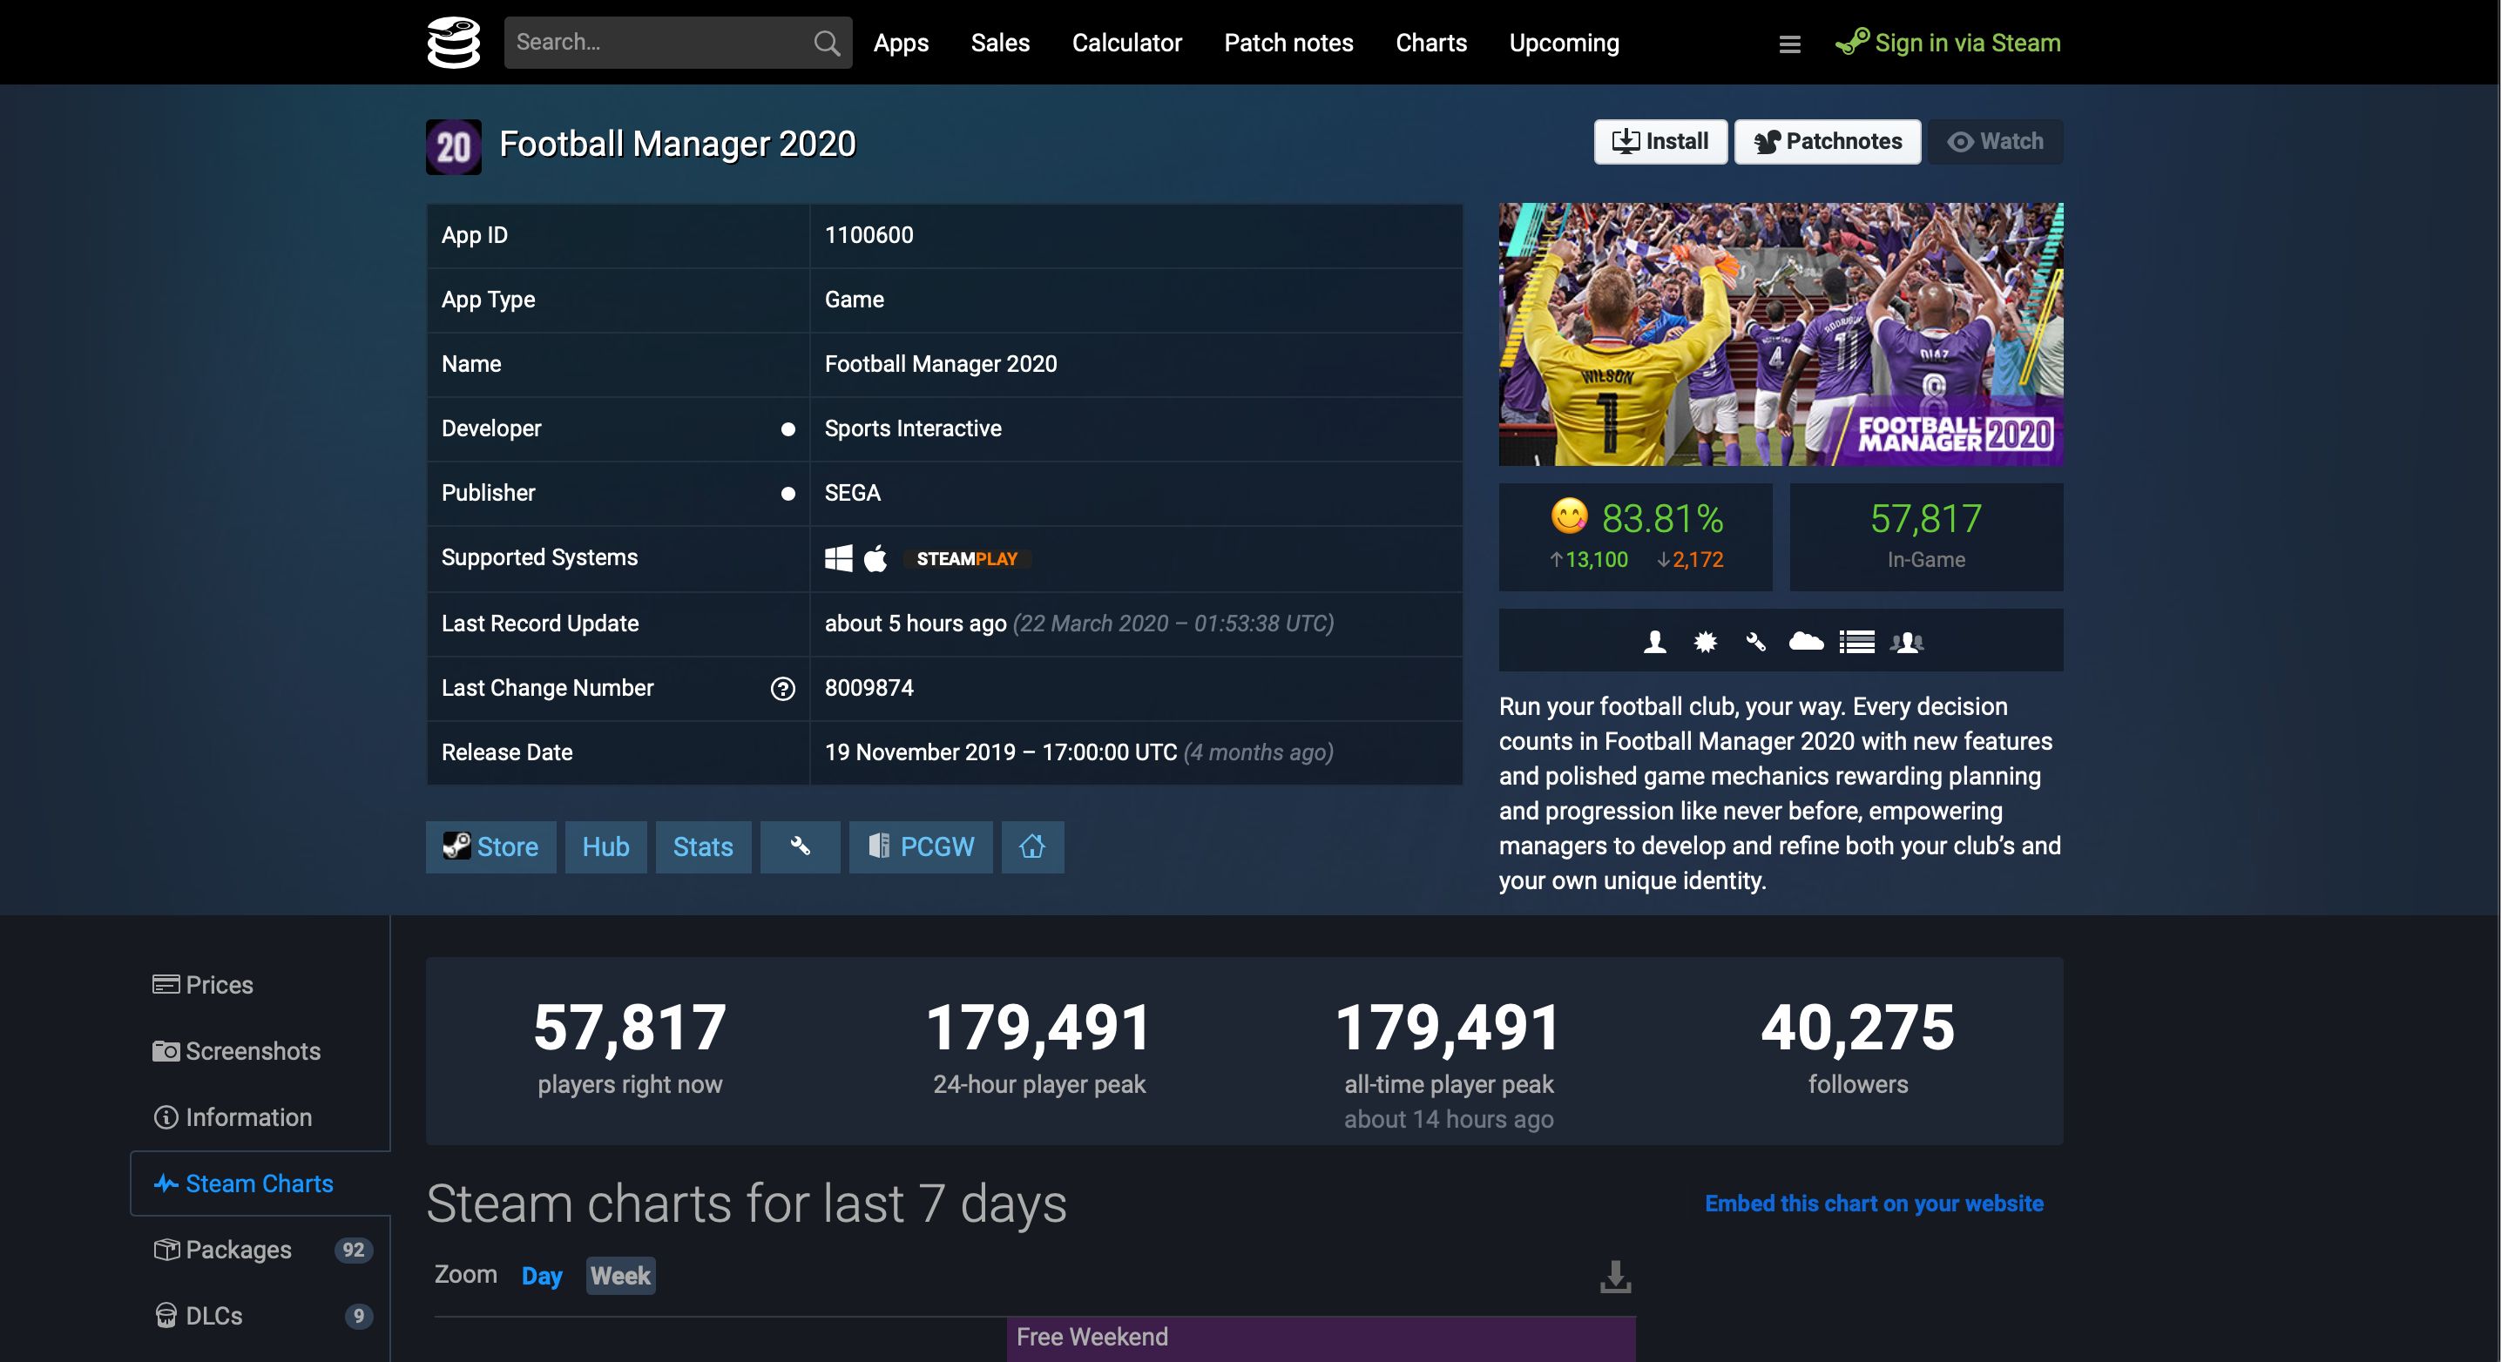This screenshot has height=1362, width=2501.
Task: Click Embed this chart on your website
Action: click(1874, 1203)
